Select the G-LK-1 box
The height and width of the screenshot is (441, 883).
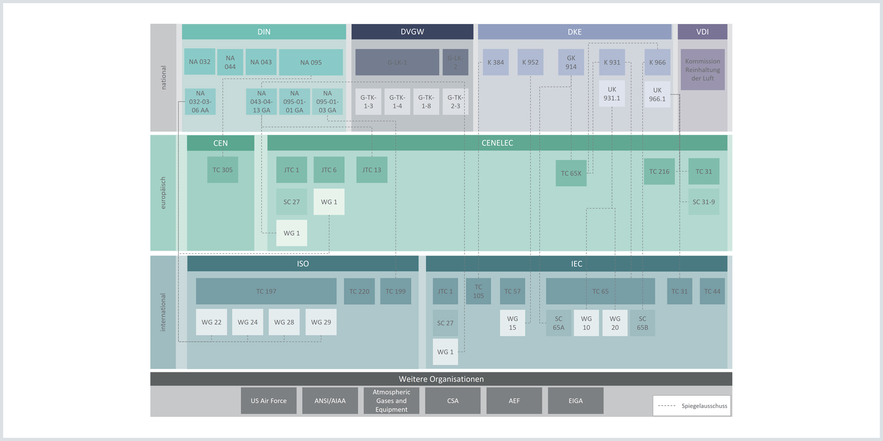coord(397,62)
